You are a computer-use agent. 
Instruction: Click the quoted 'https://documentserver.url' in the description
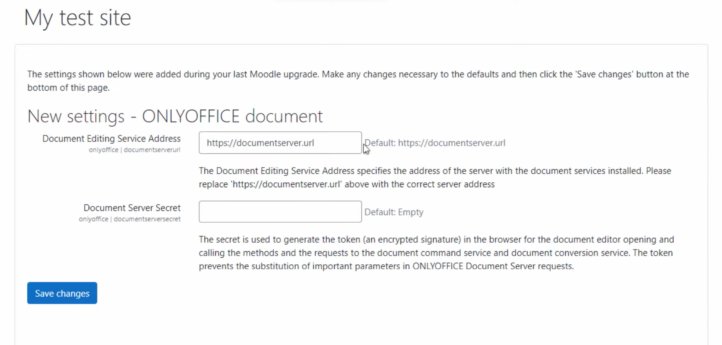pos(286,184)
